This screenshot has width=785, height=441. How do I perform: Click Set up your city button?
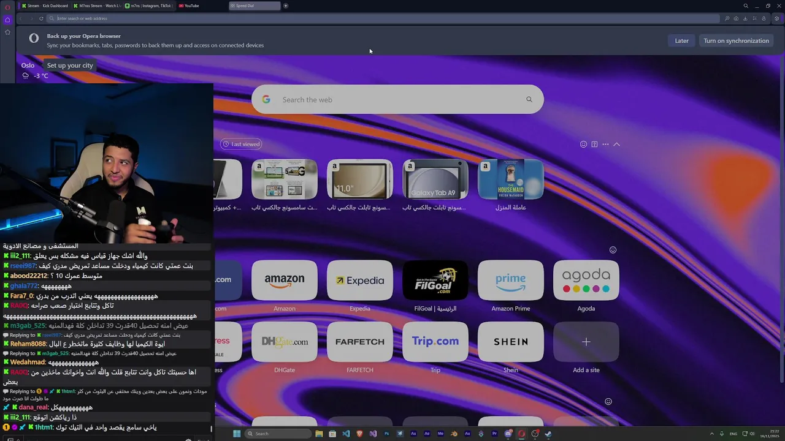click(70, 66)
